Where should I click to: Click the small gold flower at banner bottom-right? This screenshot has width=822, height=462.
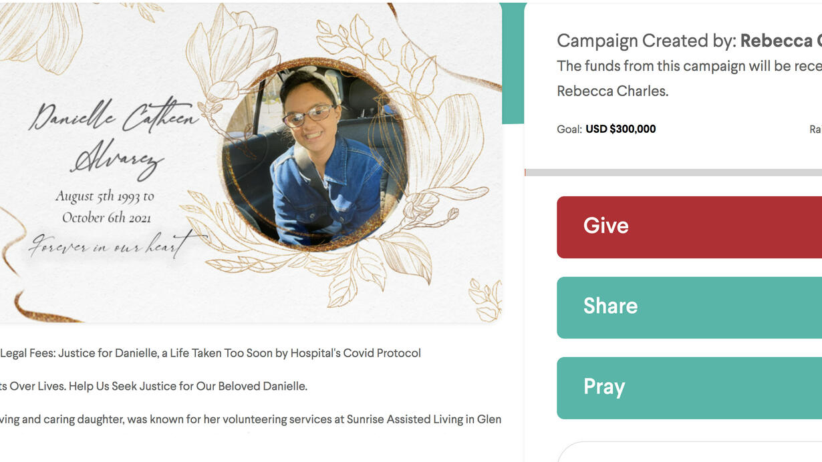pos(485,299)
